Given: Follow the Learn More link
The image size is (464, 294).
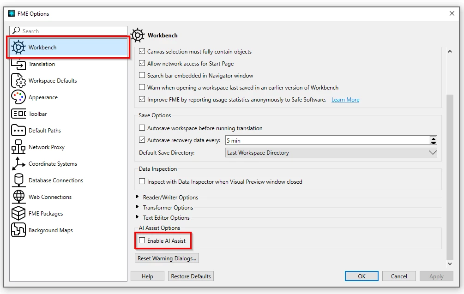Looking at the screenshot, I should [x=345, y=100].
